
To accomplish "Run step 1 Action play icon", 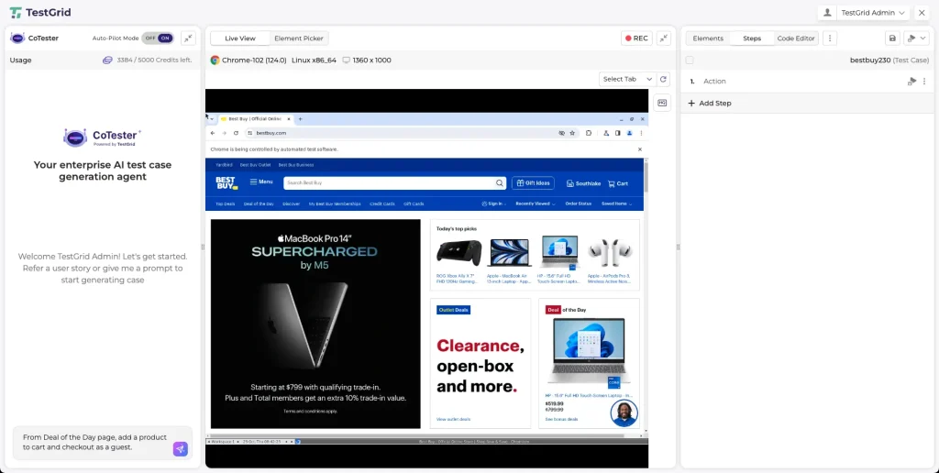I will (911, 82).
